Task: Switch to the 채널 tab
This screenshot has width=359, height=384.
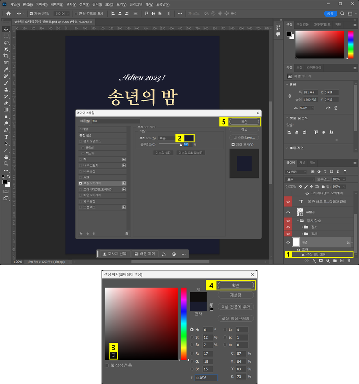Action: pyautogui.click(x=302, y=163)
